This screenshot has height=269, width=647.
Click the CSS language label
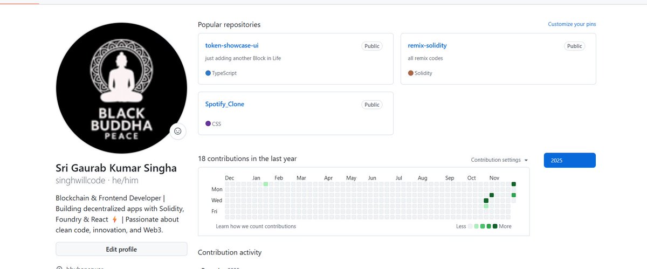tap(216, 123)
